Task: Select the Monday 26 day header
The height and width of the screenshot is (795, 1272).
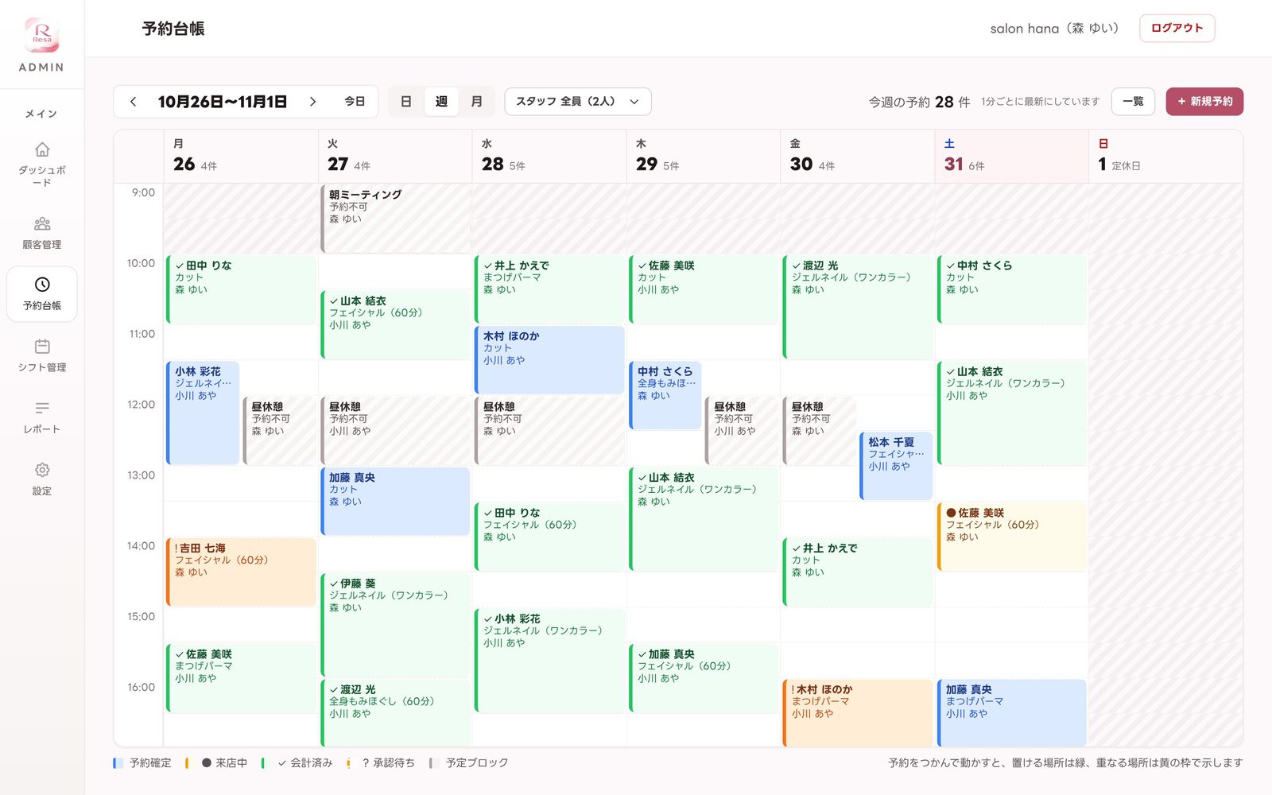Action: [x=241, y=157]
